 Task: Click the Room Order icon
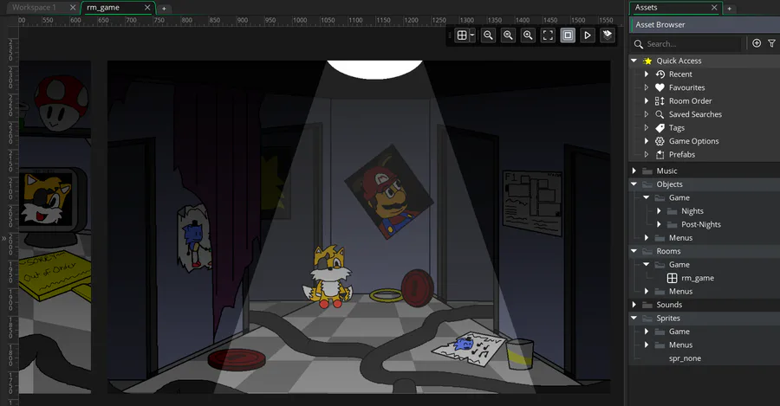tap(660, 101)
